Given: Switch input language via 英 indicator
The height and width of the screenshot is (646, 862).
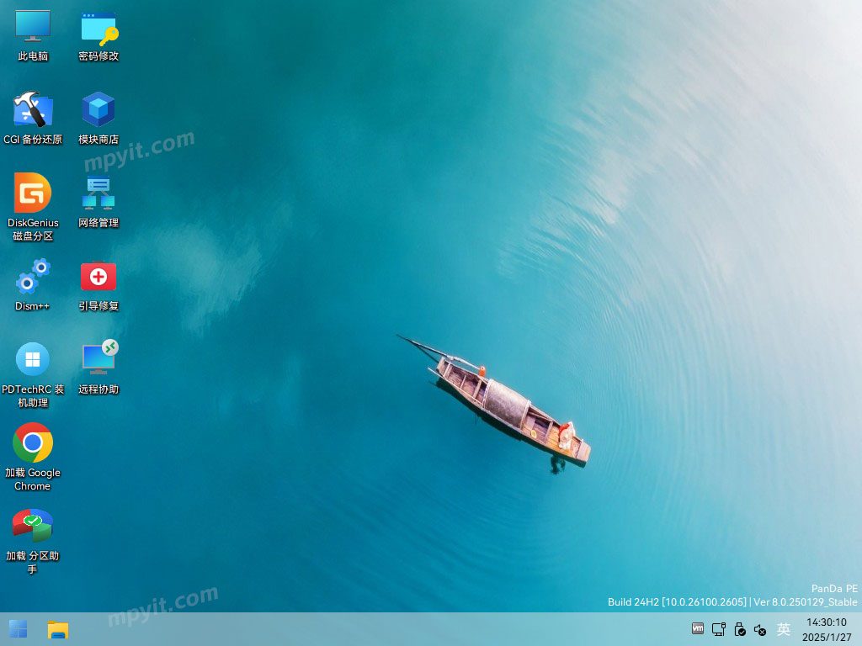Looking at the screenshot, I should [x=784, y=629].
